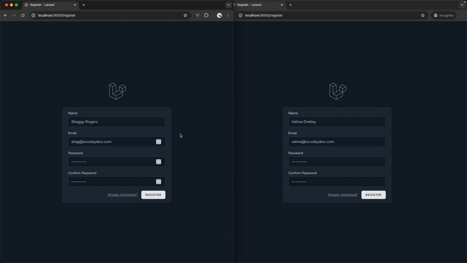Open password manager icon in left Password field
467x263 pixels.
tap(159, 162)
